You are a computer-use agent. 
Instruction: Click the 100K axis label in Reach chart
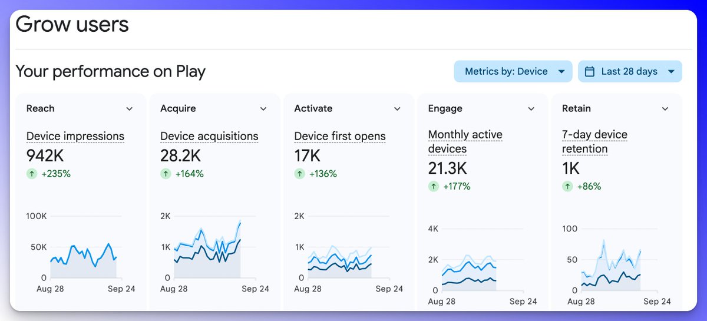(37, 216)
